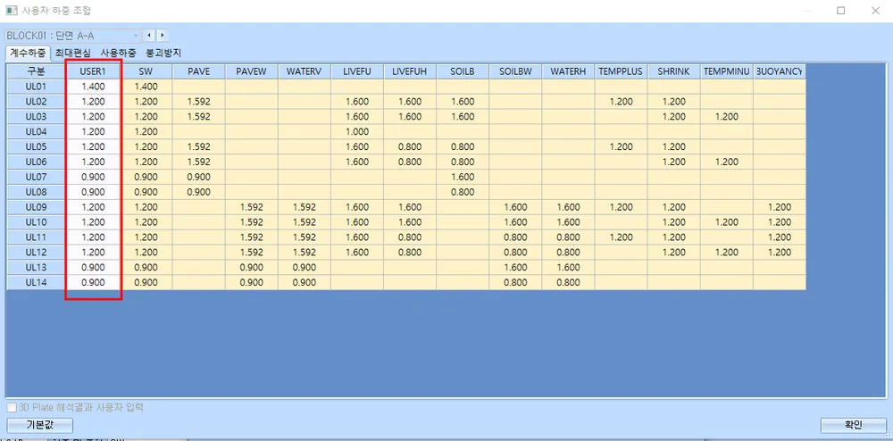
Task: Edit the USER1 cell for UL07
Action: (x=94, y=177)
